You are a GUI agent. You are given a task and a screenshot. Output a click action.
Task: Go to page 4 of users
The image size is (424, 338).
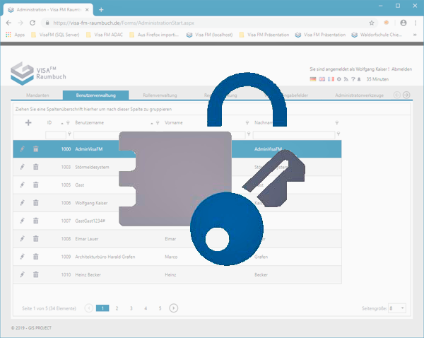146,308
